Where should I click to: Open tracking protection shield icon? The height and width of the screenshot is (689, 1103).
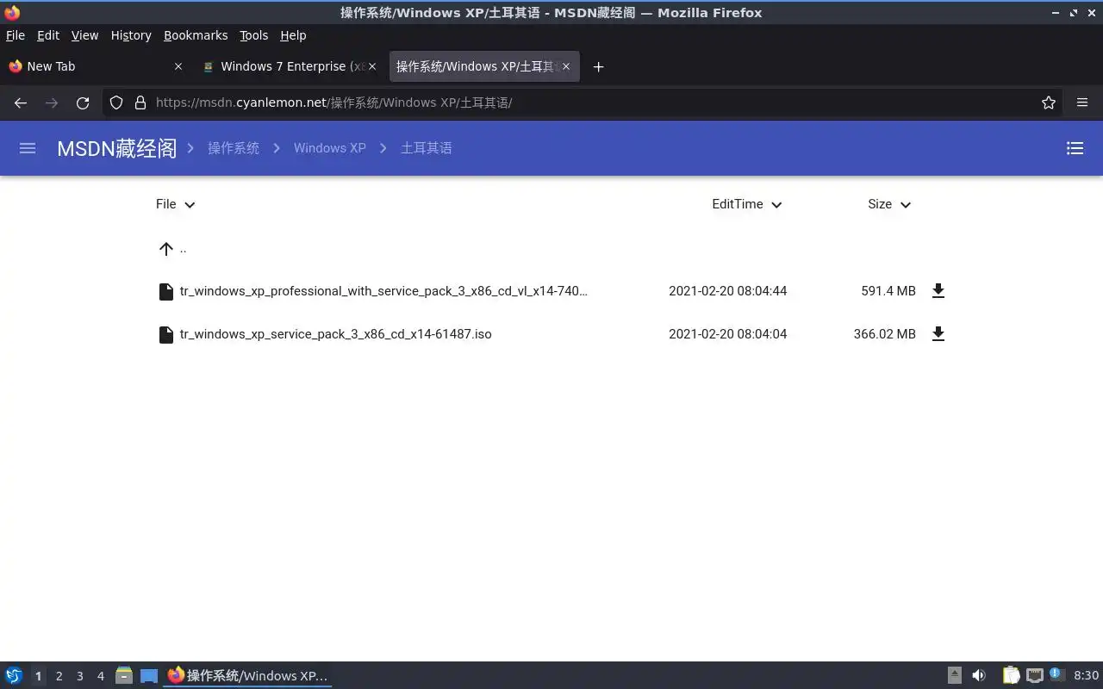[116, 102]
